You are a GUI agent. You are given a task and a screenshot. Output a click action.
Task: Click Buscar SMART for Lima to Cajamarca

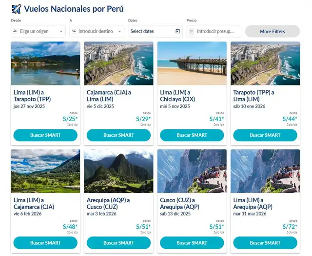45,243
